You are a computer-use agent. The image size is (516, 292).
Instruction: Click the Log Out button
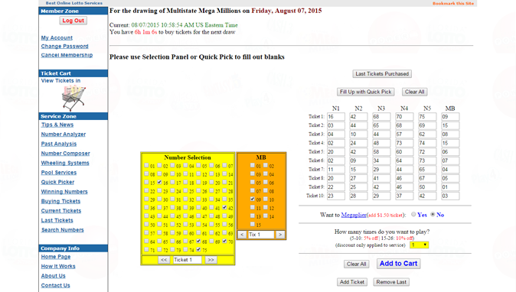73,21
